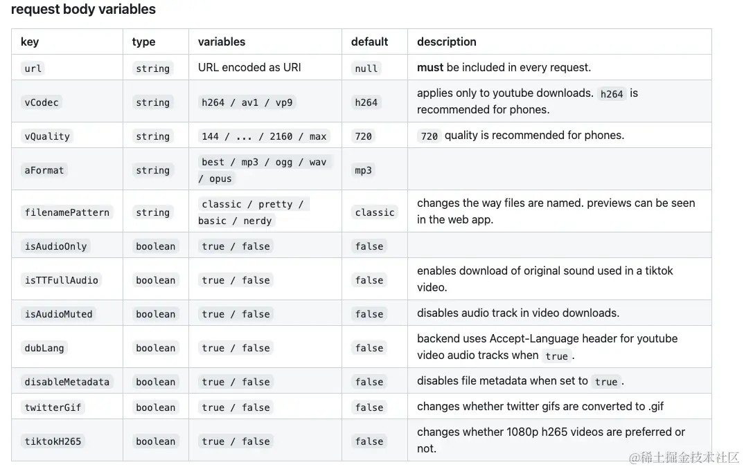
Task: Click the "request body variables" heading
Action: pos(83,10)
